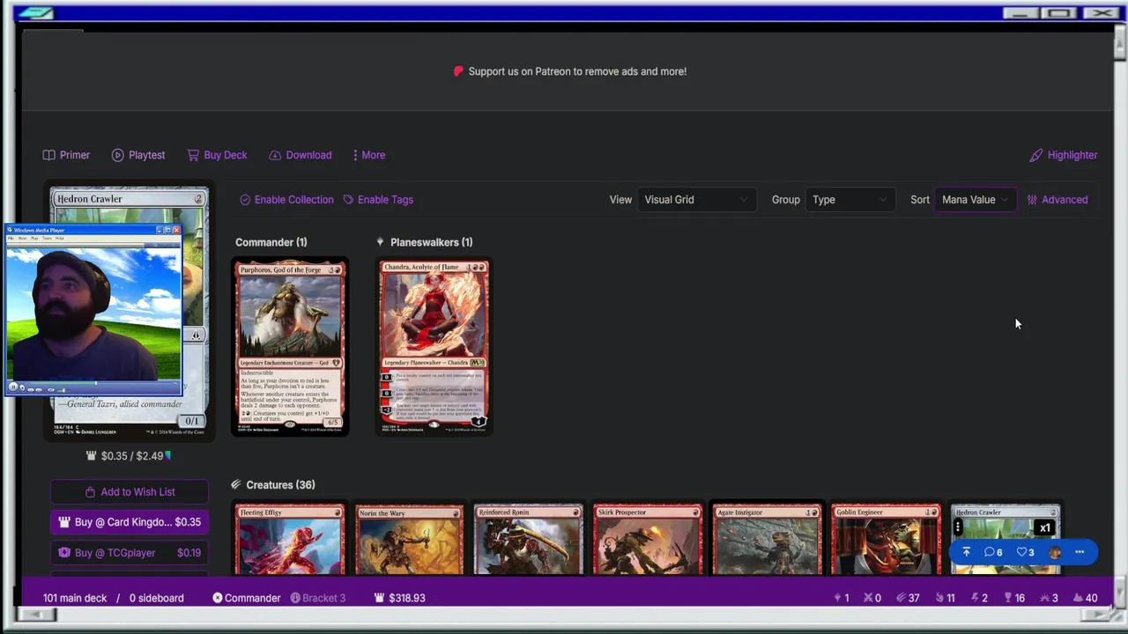Click the Commander (1) section header
The height and width of the screenshot is (634, 1128).
pyautogui.click(x=271, y=242)
